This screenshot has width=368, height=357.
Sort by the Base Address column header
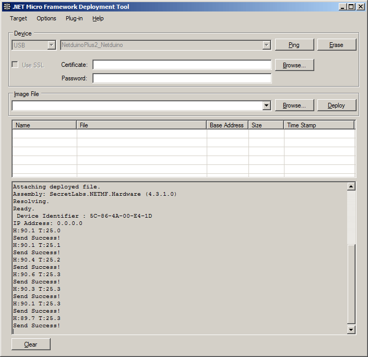point(227,125)
